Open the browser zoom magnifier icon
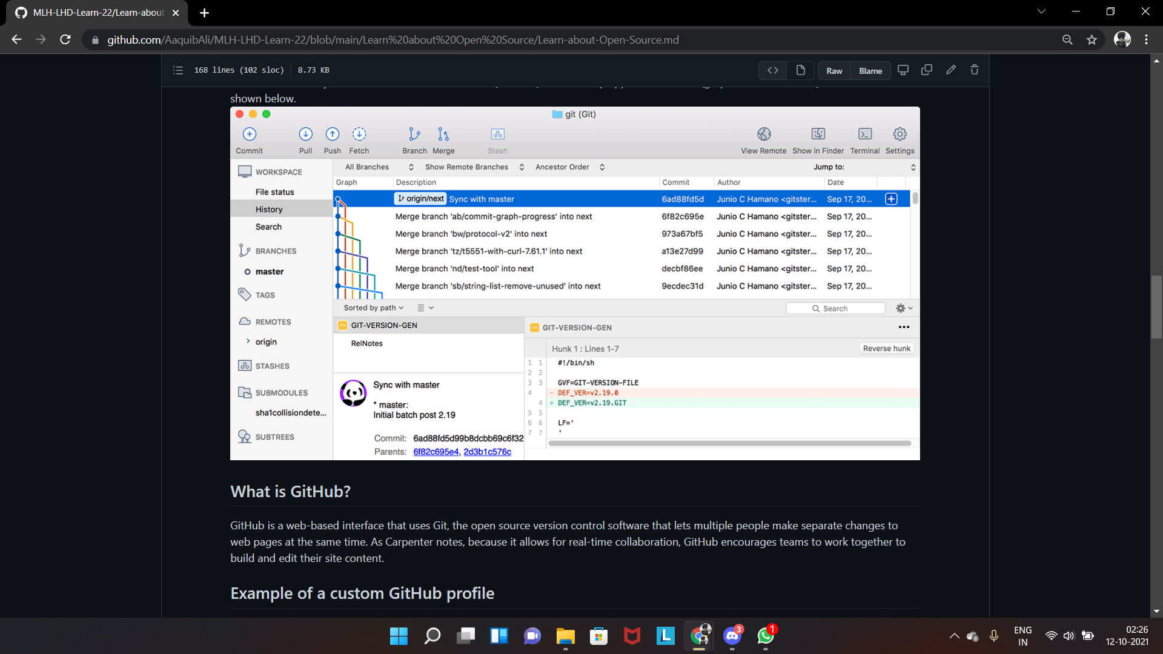 point(1067,40)
